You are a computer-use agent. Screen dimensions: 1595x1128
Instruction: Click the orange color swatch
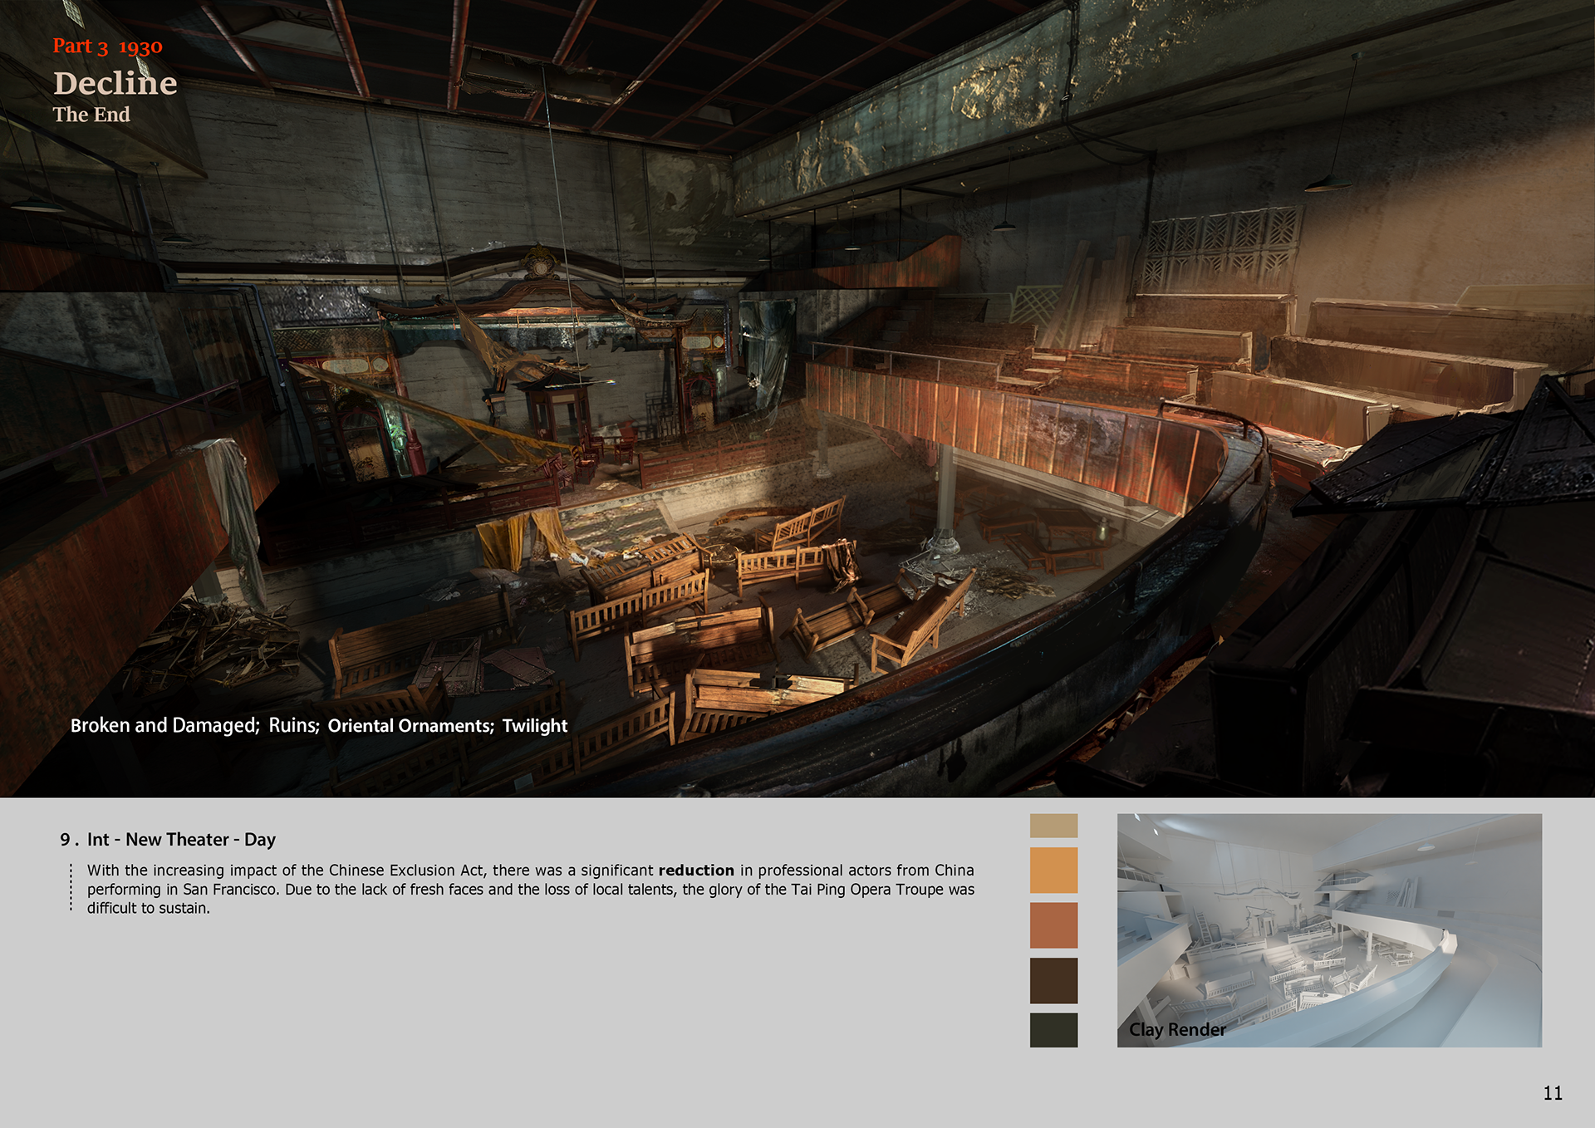[x=1053, y=870]
